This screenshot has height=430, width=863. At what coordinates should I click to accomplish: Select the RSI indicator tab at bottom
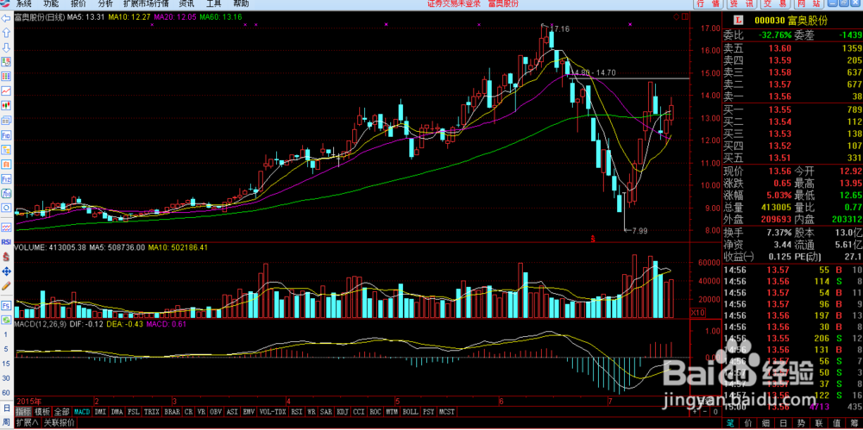tap(297, 411)
